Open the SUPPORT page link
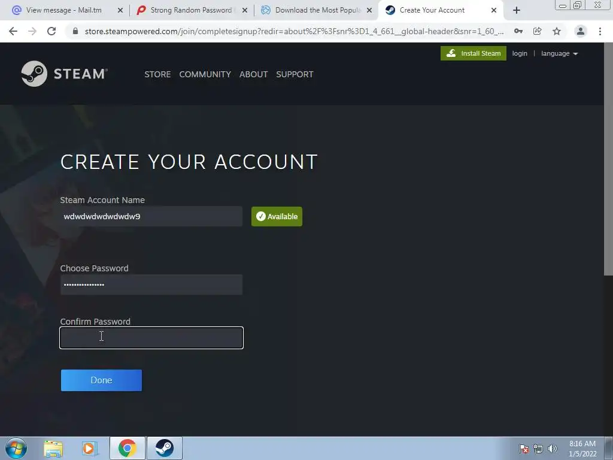The height and width of the screenshot is (460, 613). pyautogui.click(x=295, y=74)
